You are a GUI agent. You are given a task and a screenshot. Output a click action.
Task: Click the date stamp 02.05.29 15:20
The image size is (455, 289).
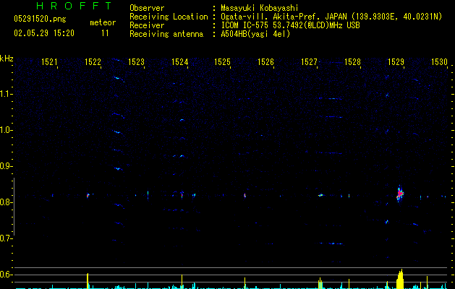(x=44, y=33)
